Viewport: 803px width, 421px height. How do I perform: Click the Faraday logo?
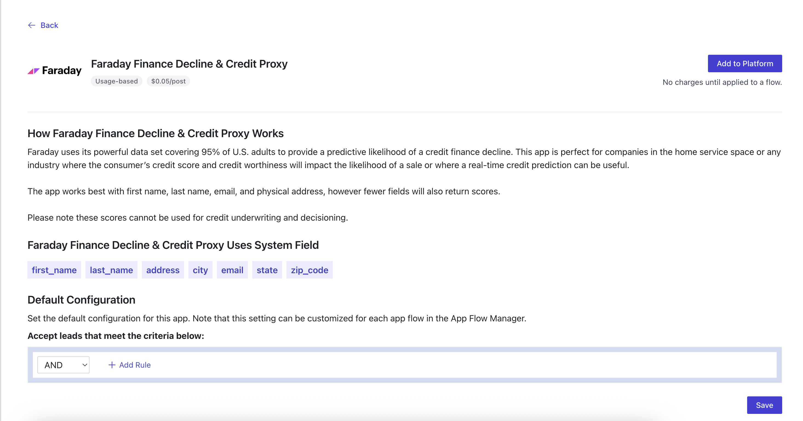click(54, 70)
